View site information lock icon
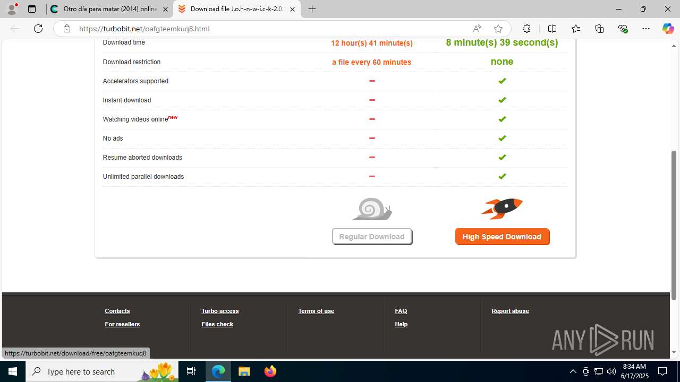680x382 pixels. [67, 29]
